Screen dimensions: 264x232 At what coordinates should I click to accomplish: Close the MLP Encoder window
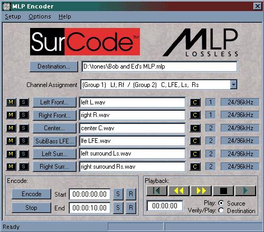[x=258, y=6]
